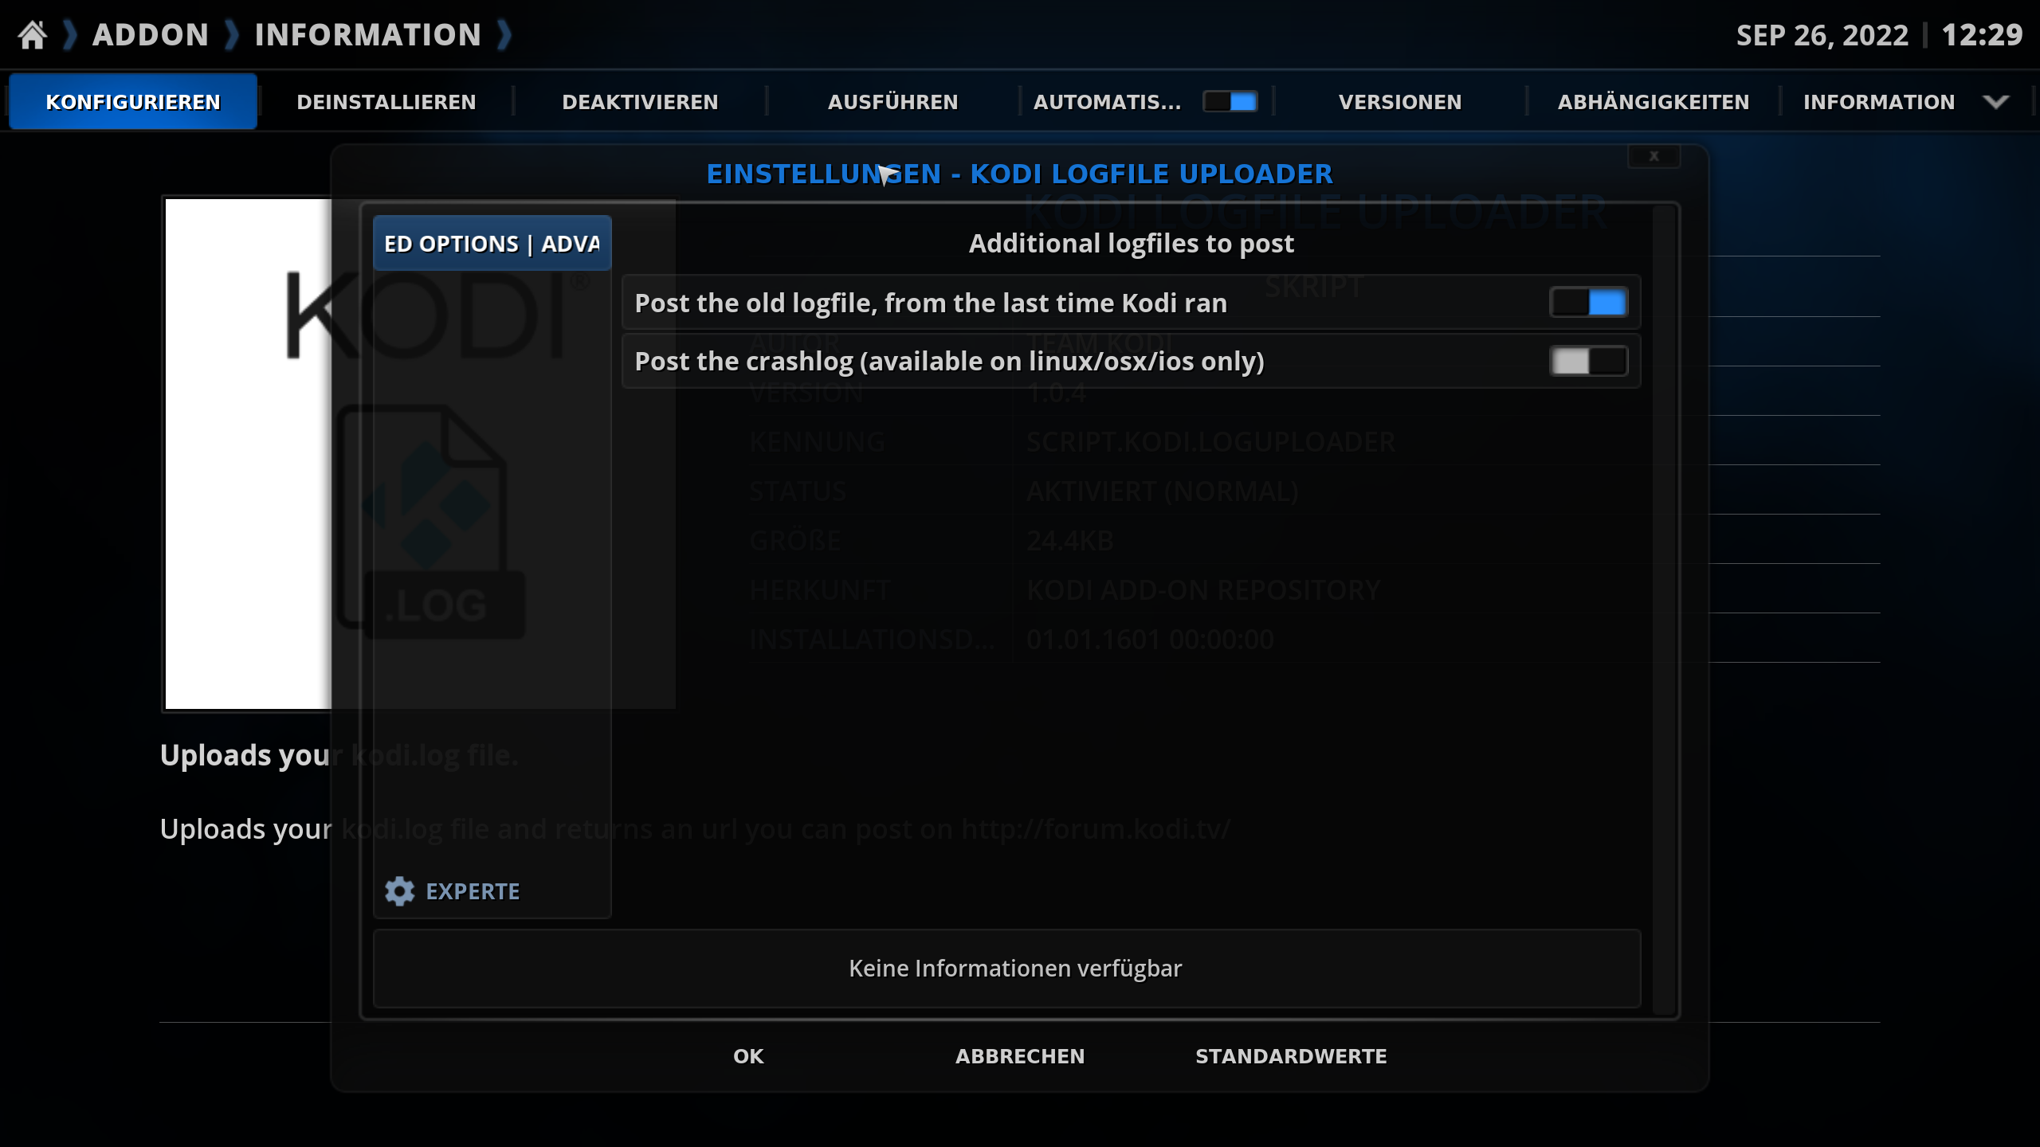Click the clock showing 12:29
Viewport: 2040px width, 1147px height.
point(1982,35)
